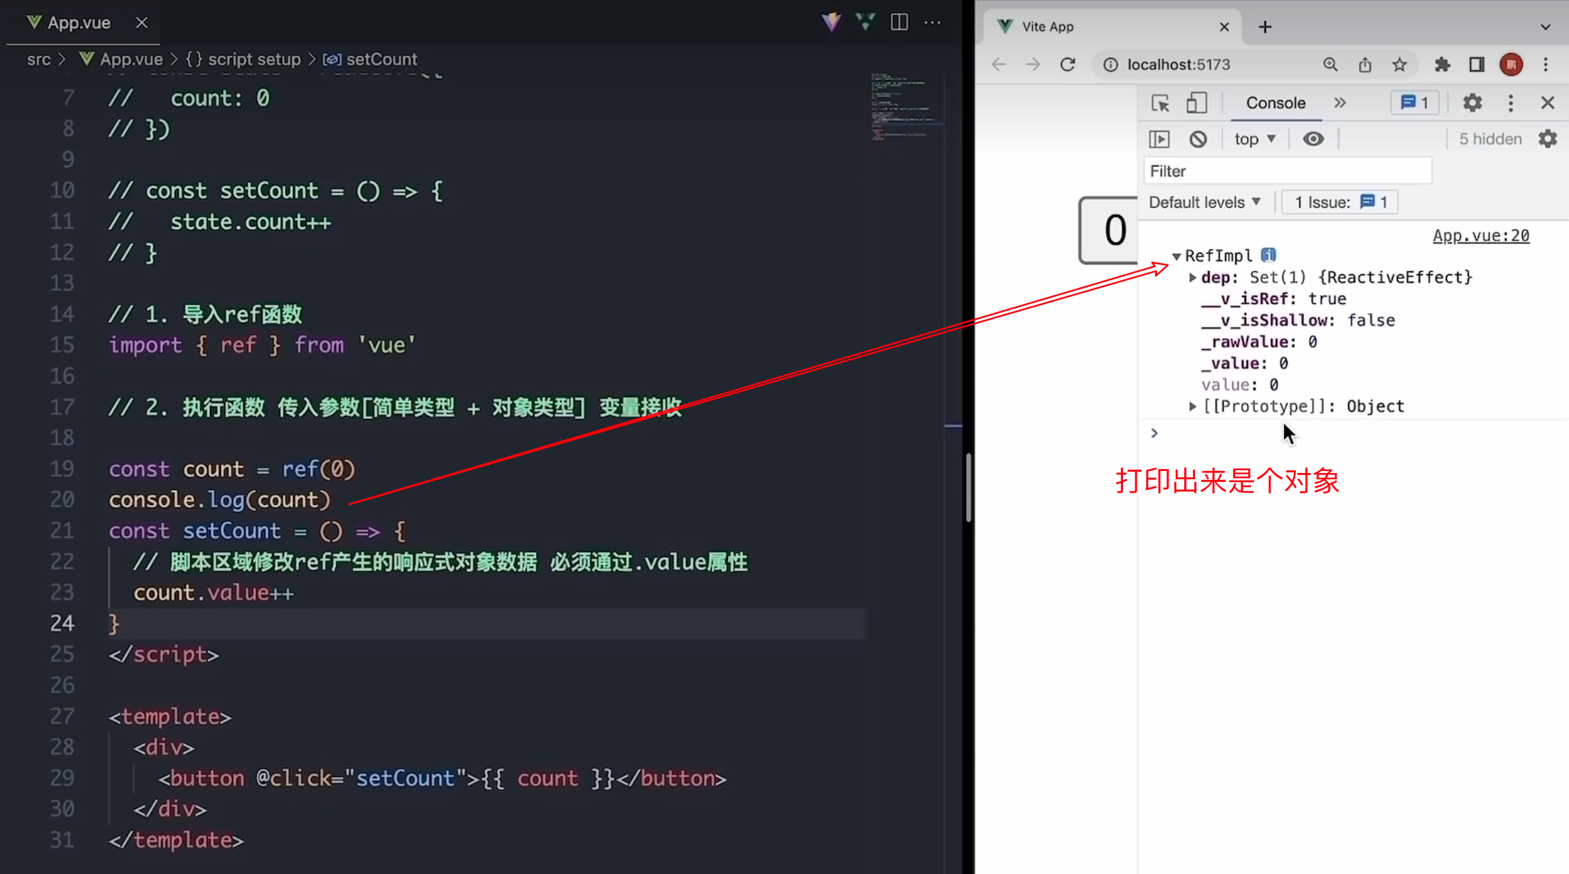
Task: Click the green Vue split icon in editor toolbar
Action: click(x=865, y=22)
